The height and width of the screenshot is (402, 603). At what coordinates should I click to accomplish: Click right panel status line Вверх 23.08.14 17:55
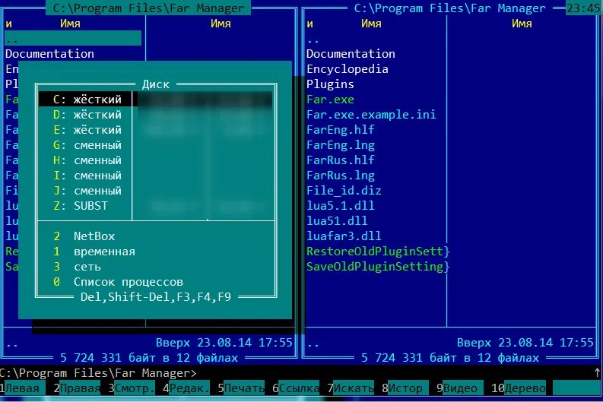click(x=525, y=343)
